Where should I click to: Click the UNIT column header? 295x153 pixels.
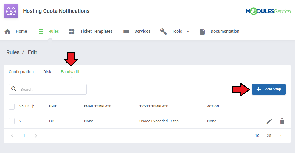tap(53, 106)
